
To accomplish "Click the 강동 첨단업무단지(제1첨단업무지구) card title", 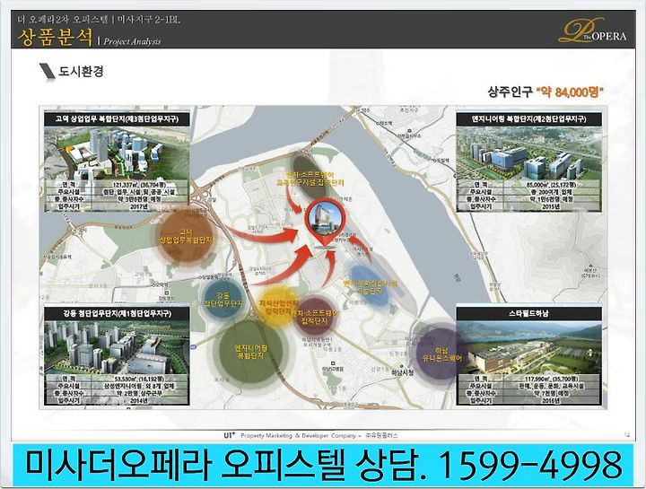I will coord(117,313).
